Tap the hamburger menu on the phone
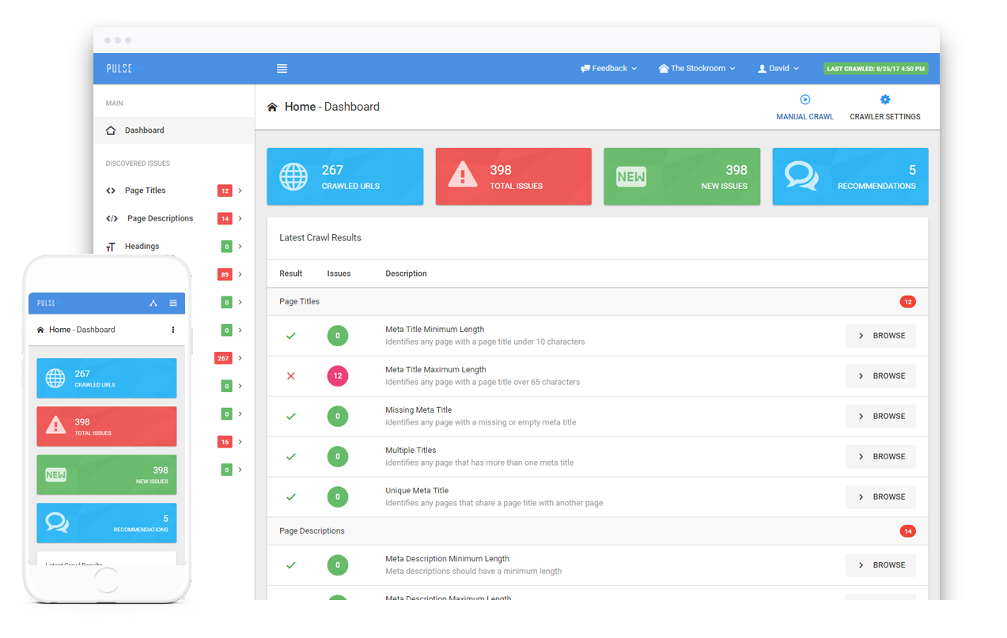Image resolution: width=1007 pixels, height=638 pixels. coord(173,304)
